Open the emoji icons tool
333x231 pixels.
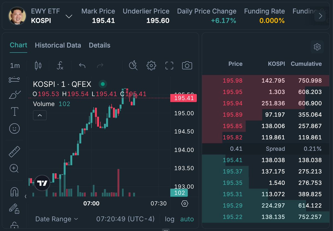[14, 128]
